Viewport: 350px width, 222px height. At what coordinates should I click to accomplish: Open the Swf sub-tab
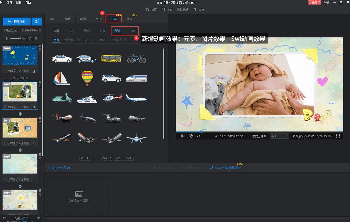[x=133, y=31]
